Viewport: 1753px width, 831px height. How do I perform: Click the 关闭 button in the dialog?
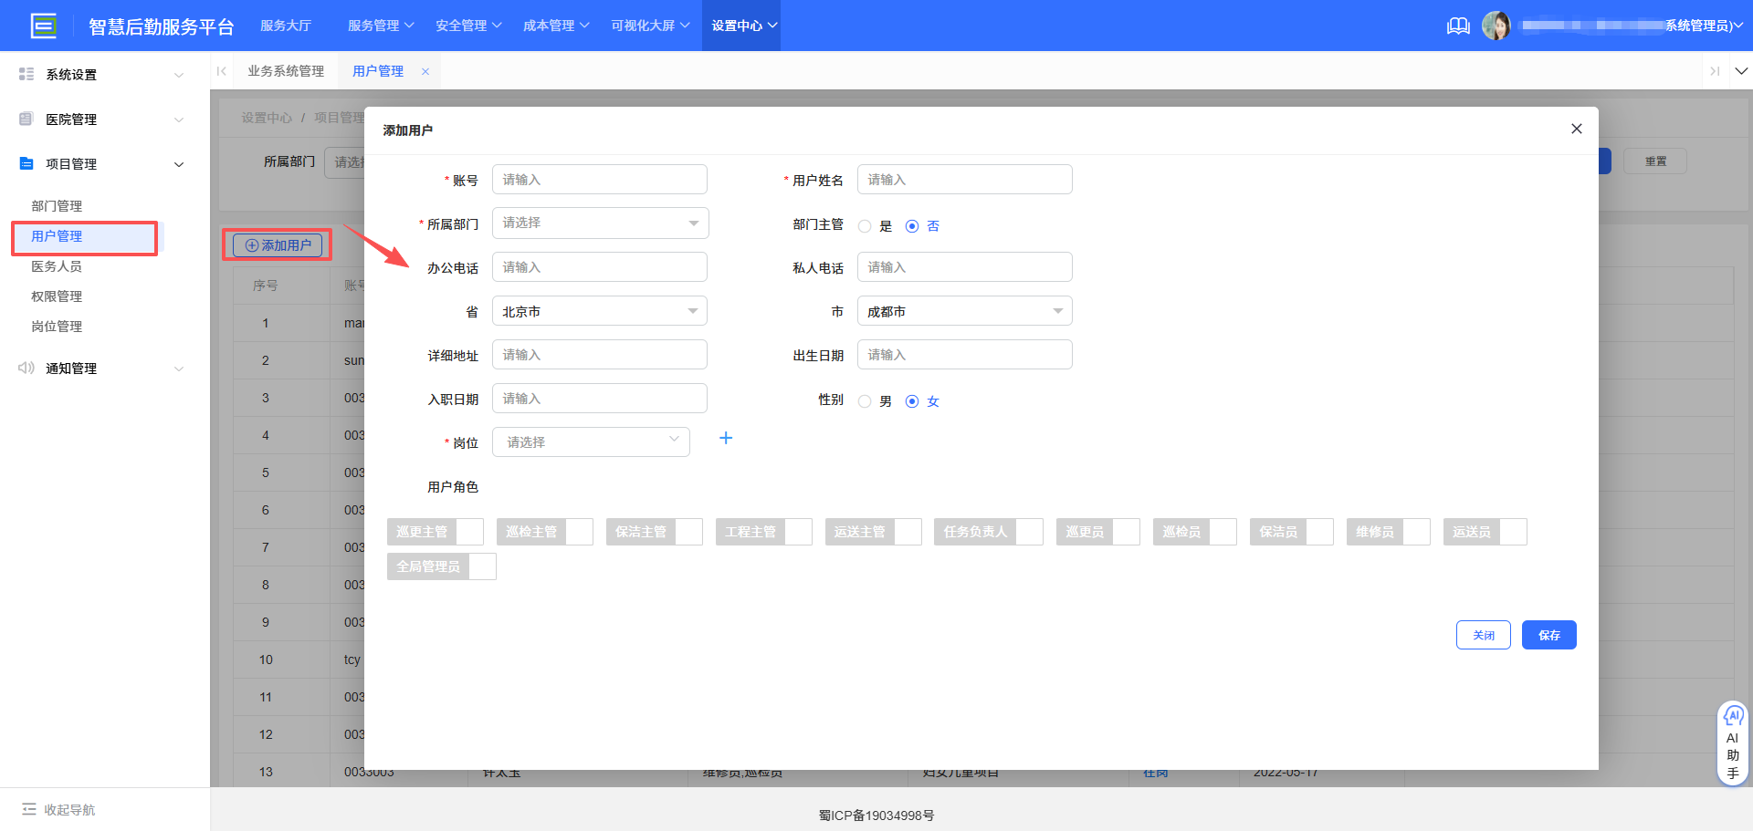(x=1483, y=634)
